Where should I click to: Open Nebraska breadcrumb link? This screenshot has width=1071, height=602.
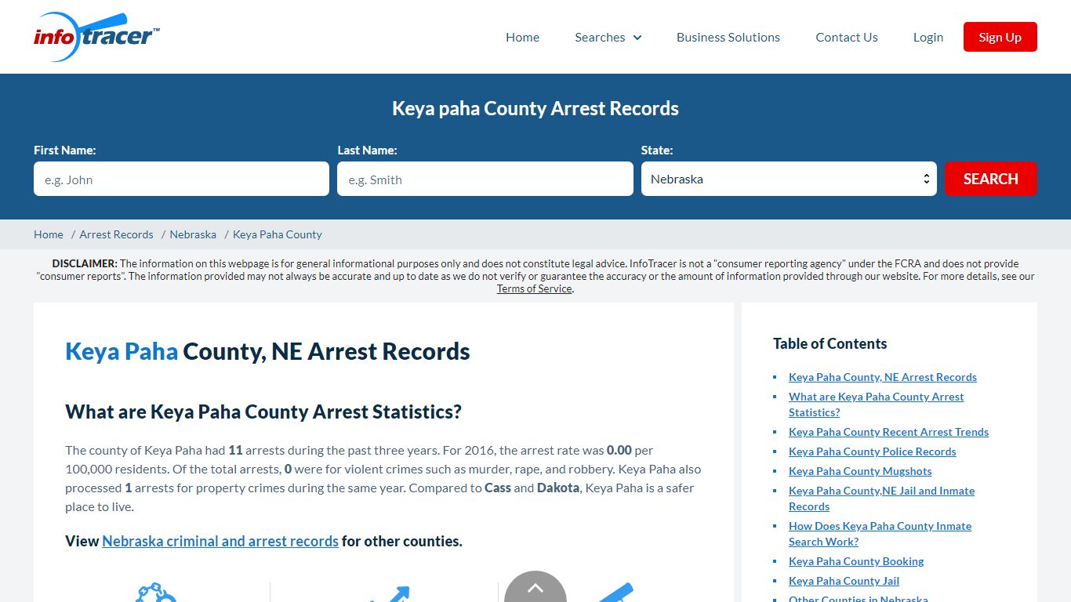(x=193, y=234)
